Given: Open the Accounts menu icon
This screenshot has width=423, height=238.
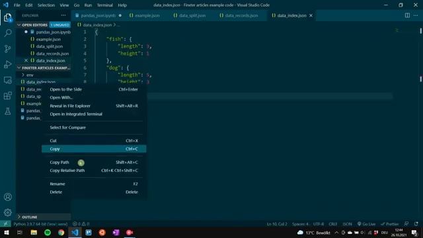Looking at the screenshot, I should pos(8,197).
